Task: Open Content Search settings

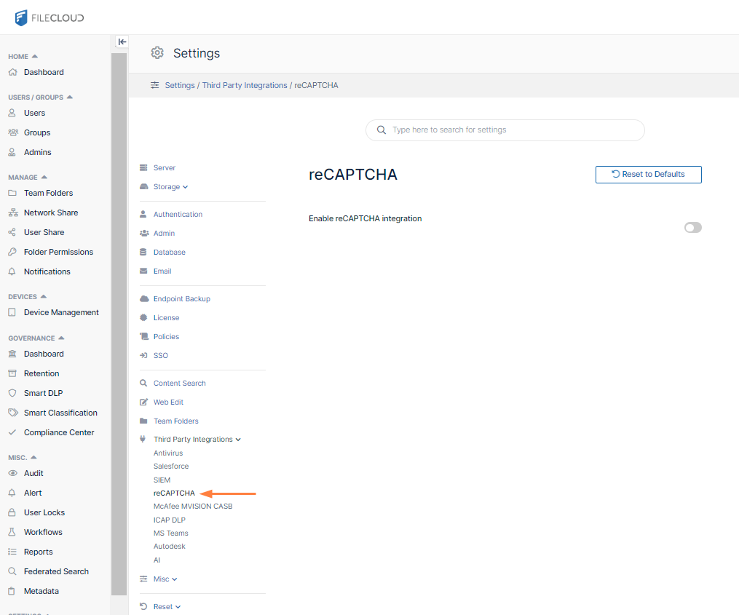Action: [x=180, y=383]
